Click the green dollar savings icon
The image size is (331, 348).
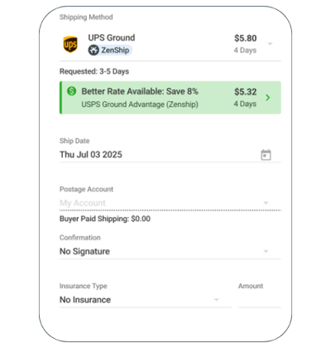[72, 91]
